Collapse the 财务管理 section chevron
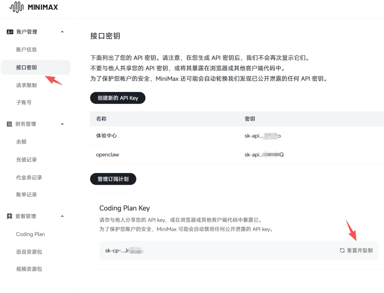Screen dimensions: 384x293 coord(62,124)
